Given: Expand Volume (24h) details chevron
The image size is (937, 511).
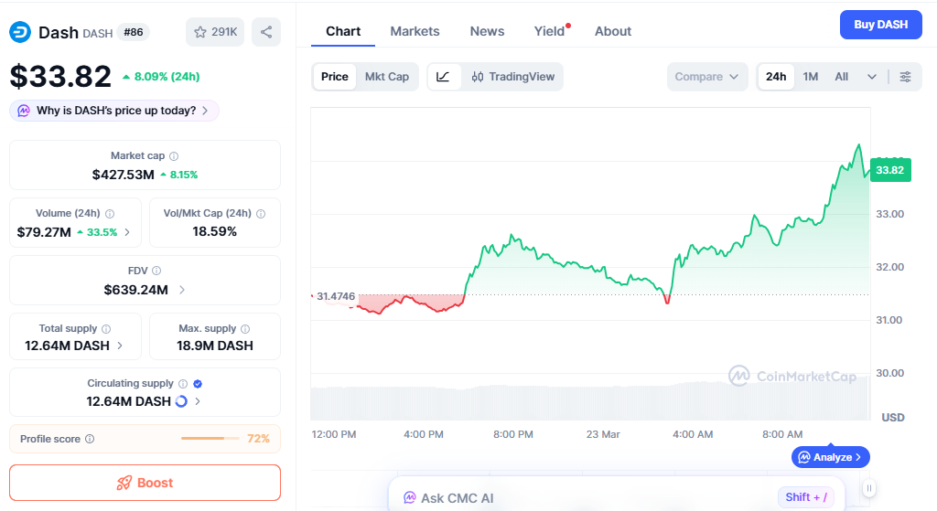Looking at the screenshot, I should click(x=126, y=232).
